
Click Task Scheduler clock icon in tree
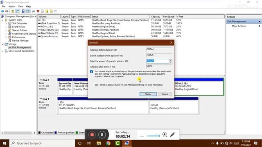pos(10,23)
